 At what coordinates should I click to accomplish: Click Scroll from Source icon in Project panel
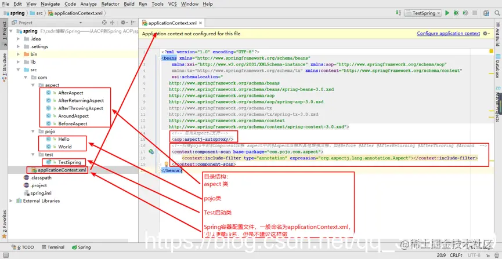tap(104, 23)
